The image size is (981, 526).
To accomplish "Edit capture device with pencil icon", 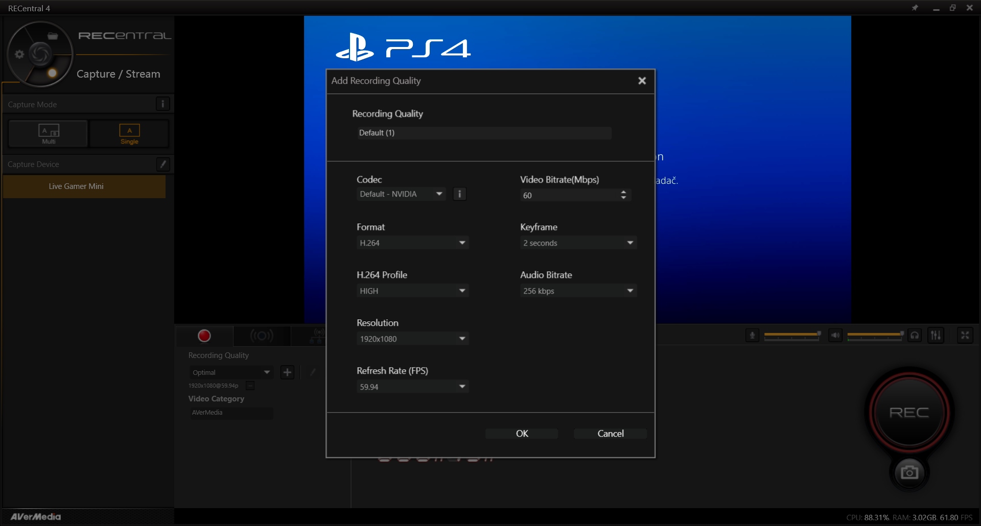I will click(x=163, y=164).
